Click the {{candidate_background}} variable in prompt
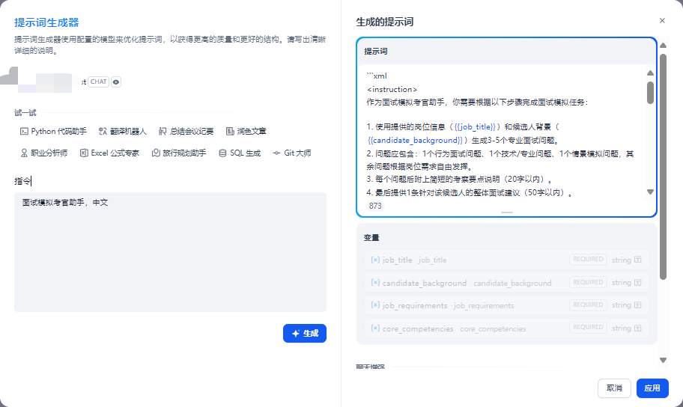 click(415, 140)
